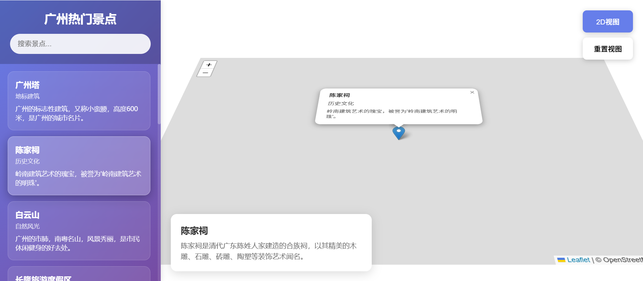Open the 长隆旅游度假区 card
The height and width of the screenshot is (281, 643).
79,274
